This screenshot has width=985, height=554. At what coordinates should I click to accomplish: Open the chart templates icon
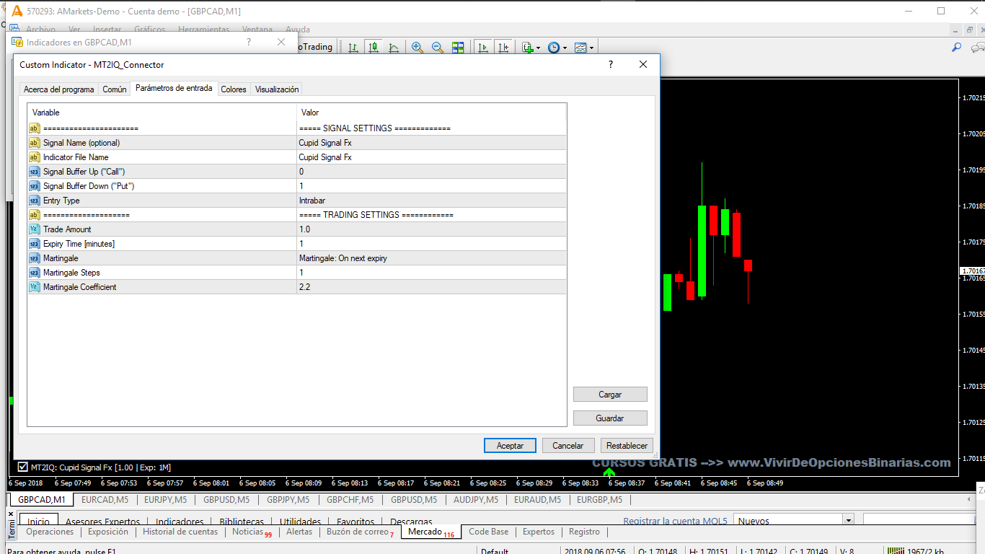[580, 48]
